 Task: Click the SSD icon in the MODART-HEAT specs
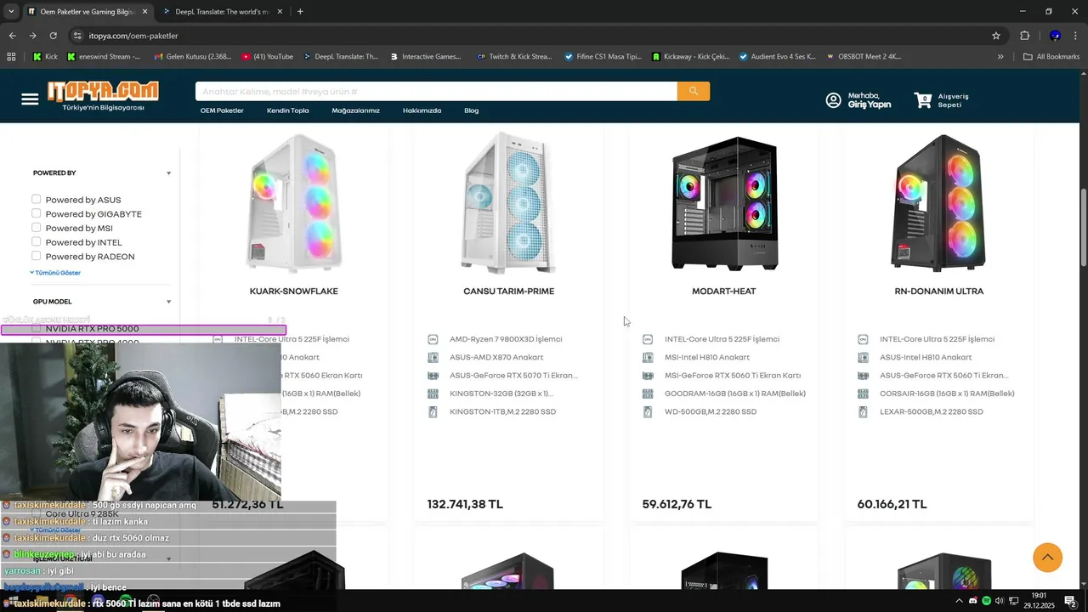pyautogui.click(x=648, y=411)
